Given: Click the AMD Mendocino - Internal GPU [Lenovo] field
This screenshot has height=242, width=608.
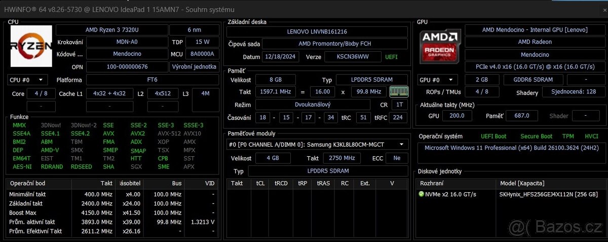Looking at the screenshot, I should (x=535, y=30).
